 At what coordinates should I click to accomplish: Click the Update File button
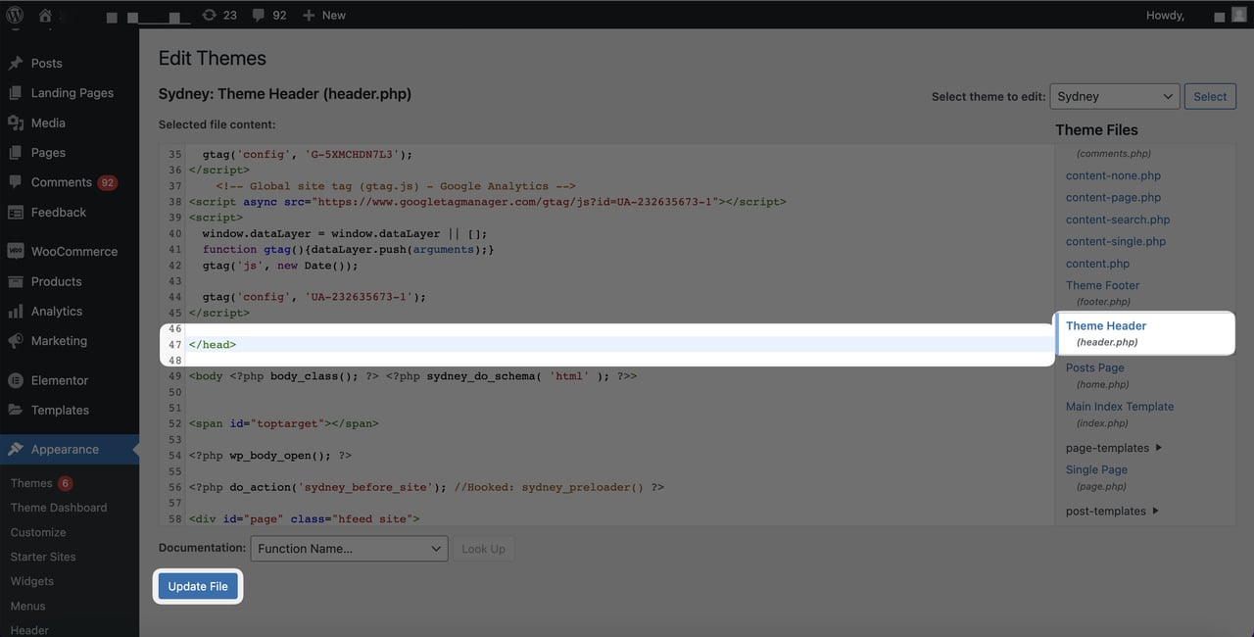tap(198, 586)
